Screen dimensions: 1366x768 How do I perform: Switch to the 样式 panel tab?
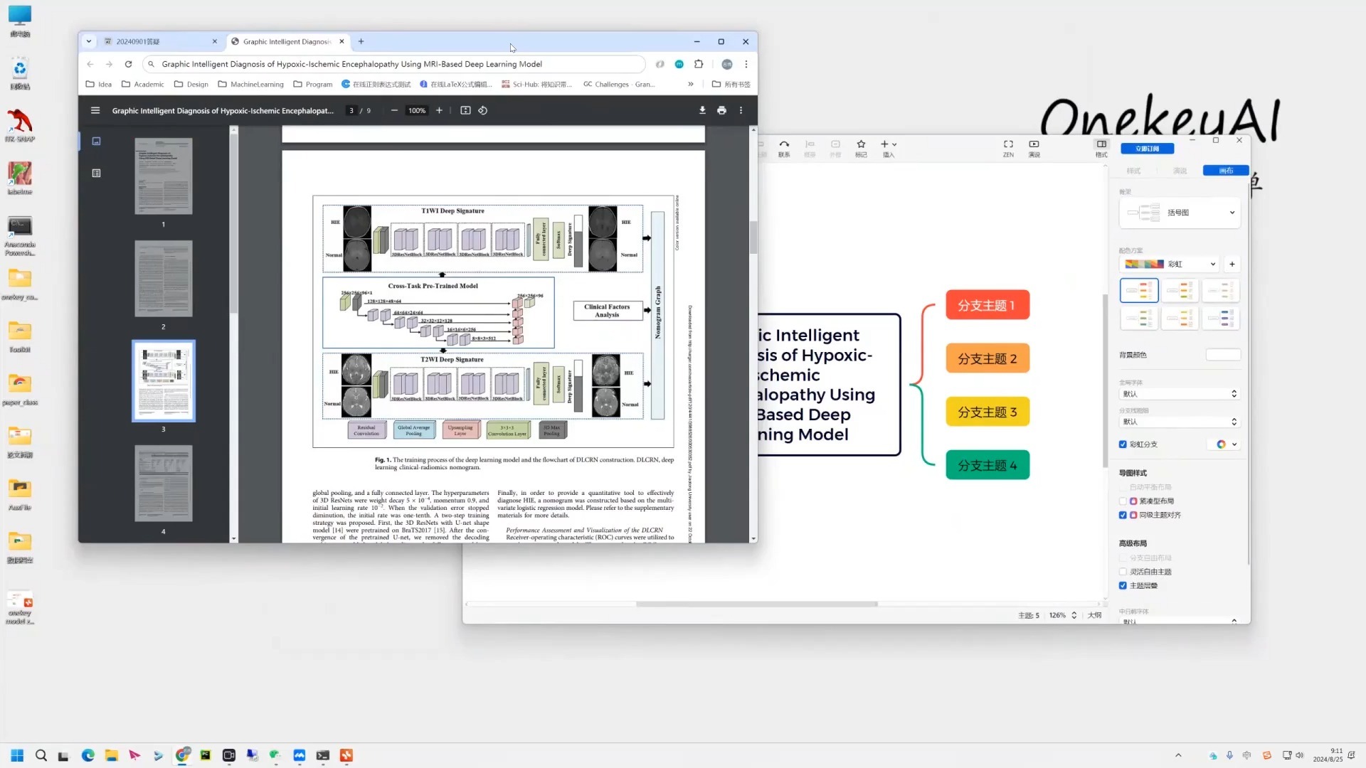[1133, 171]
